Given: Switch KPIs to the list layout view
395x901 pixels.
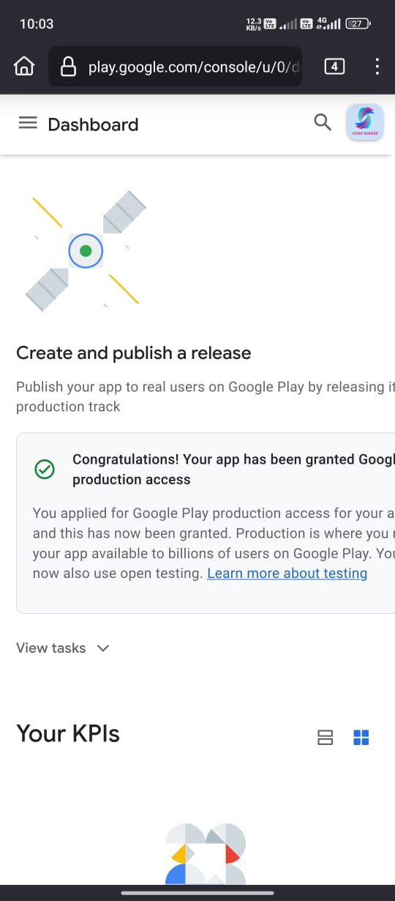Looking at the screenshot, I should click(x=326, y=737).
